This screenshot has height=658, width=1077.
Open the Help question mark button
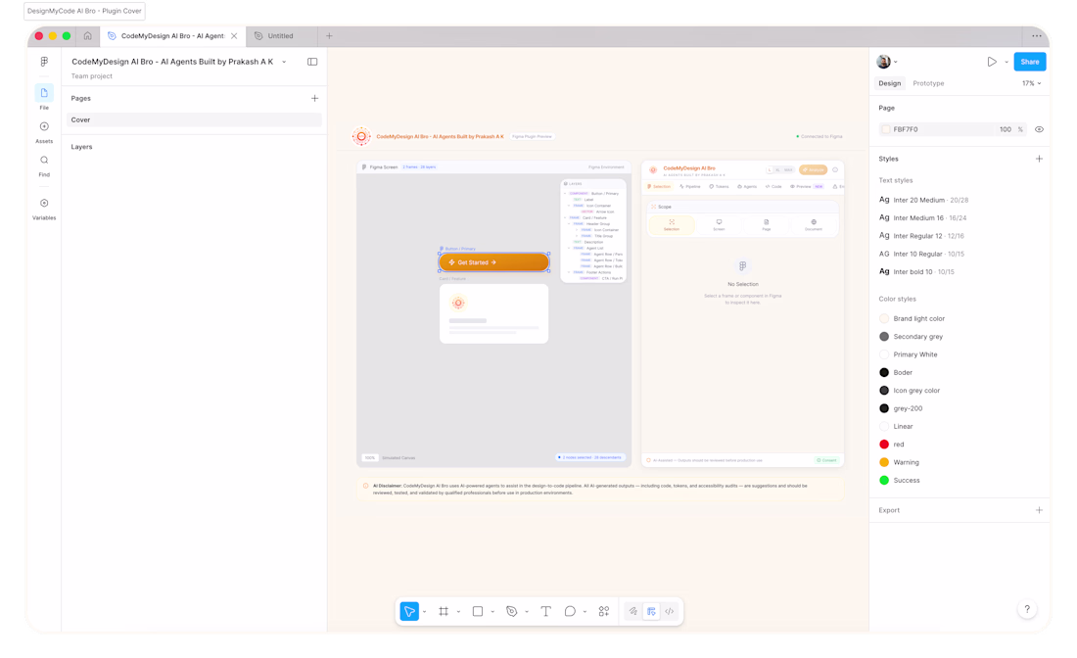[1027, 609]
